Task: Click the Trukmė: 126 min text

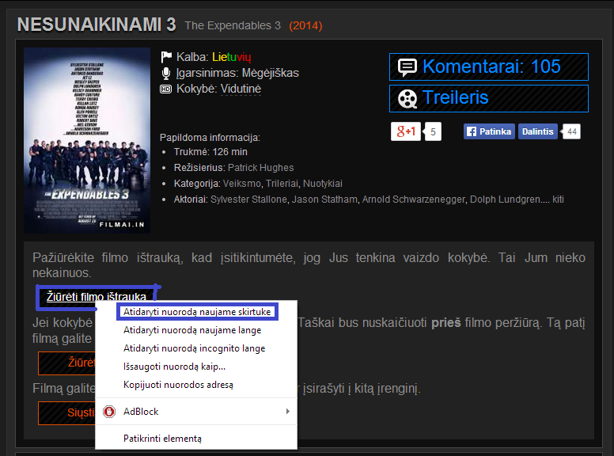Action: click(210, 152)
